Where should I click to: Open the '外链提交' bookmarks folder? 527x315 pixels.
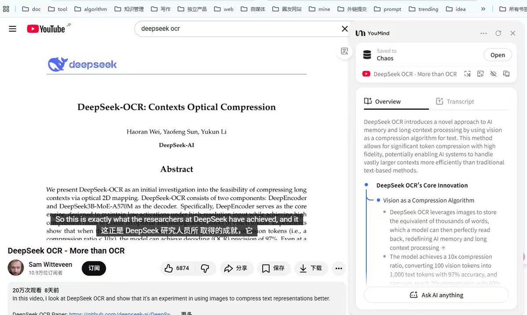[353, 9]
